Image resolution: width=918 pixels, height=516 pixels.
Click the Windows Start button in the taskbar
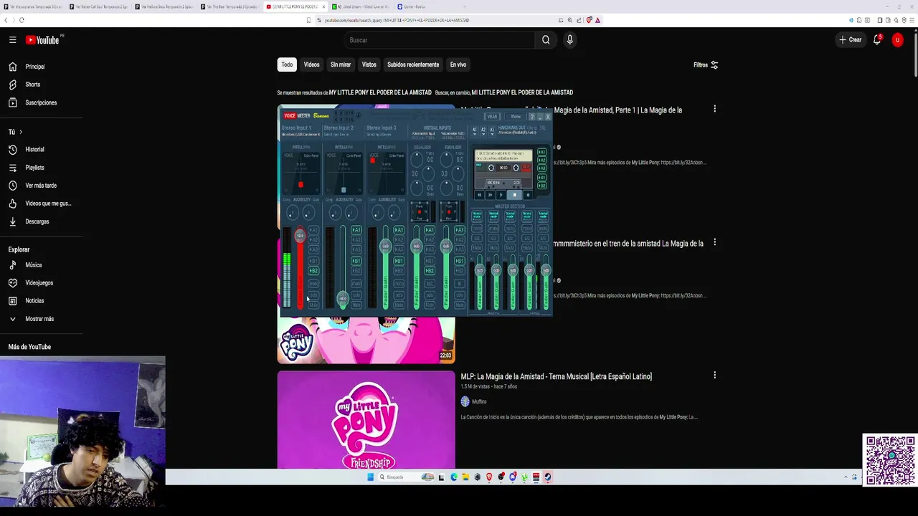[x=371, y=477]
